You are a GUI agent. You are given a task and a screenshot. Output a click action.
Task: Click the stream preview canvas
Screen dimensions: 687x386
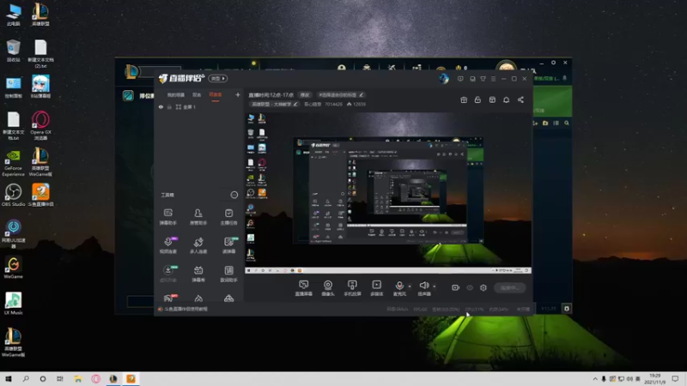coord(388,193)
